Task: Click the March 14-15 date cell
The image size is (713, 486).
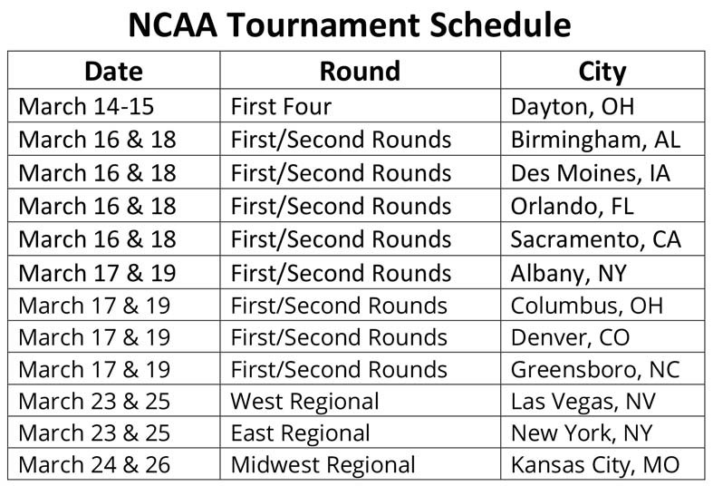Action: [x=113, y=105]
